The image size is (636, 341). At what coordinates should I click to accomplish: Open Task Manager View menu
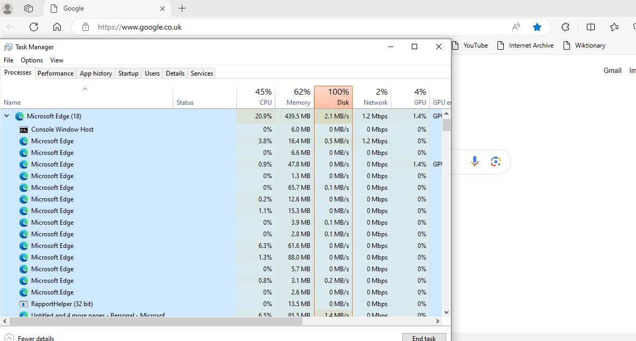57,60
